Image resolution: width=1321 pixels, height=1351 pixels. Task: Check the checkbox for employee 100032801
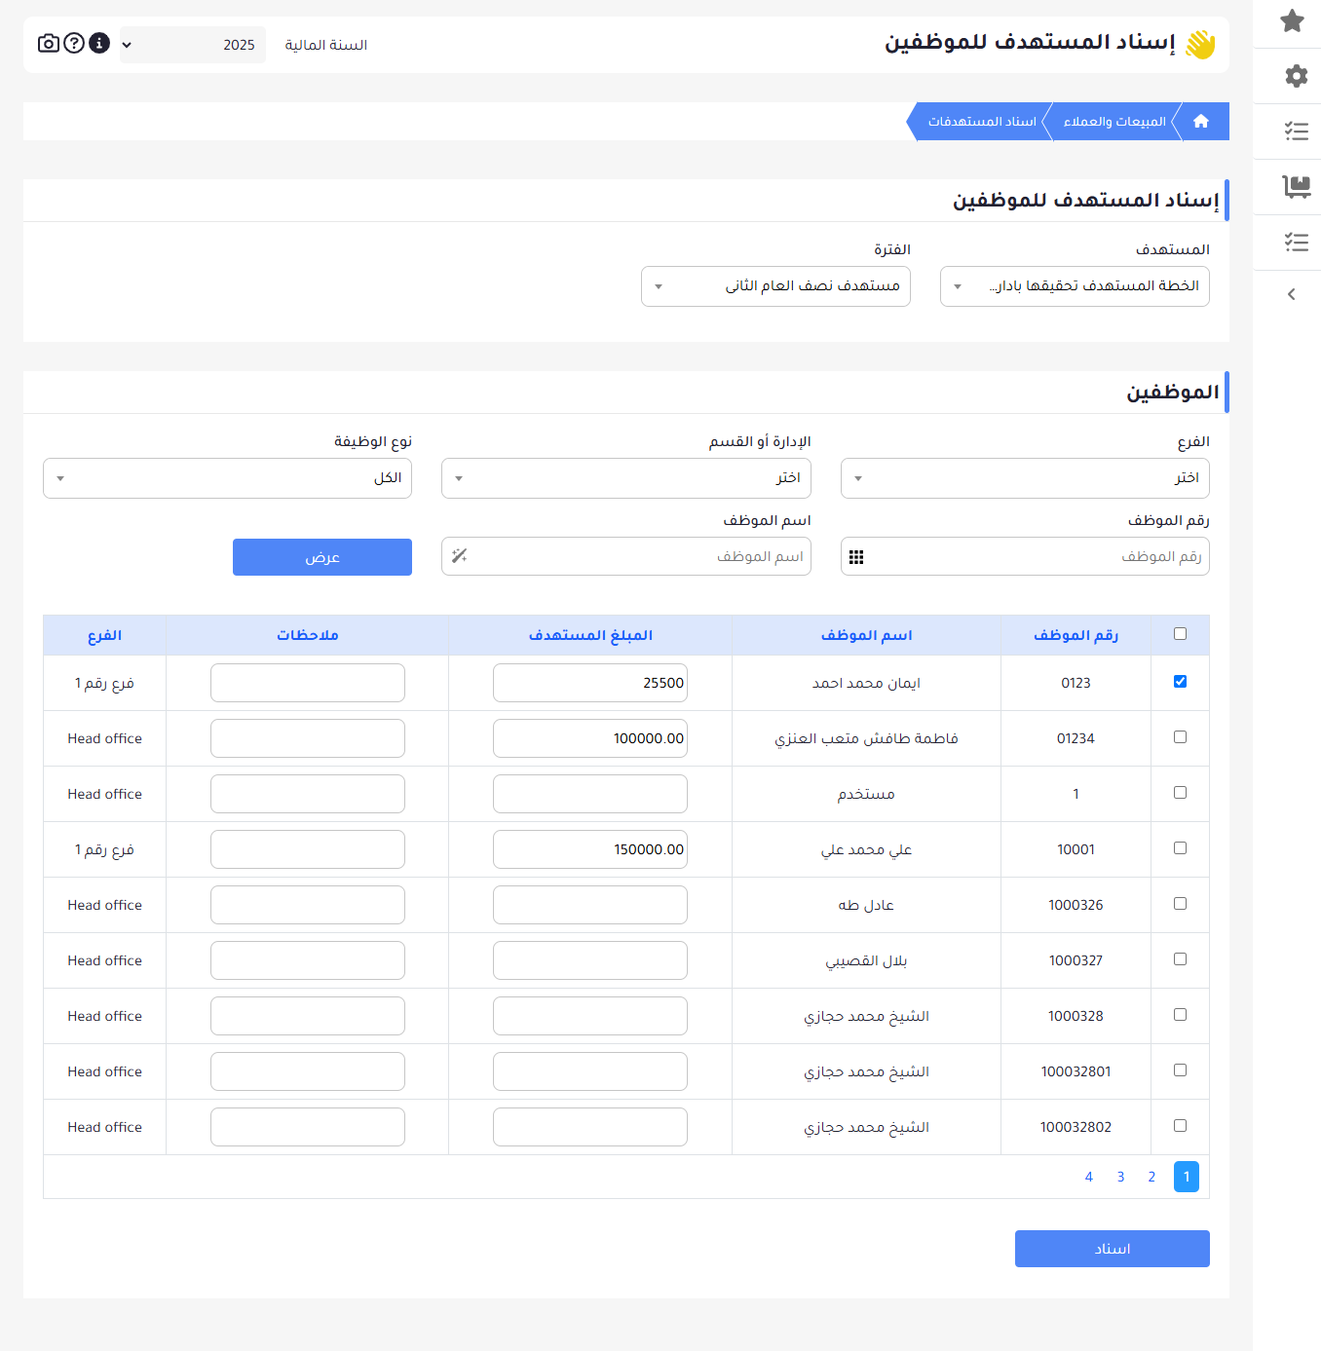(x=1180, y=1070)
